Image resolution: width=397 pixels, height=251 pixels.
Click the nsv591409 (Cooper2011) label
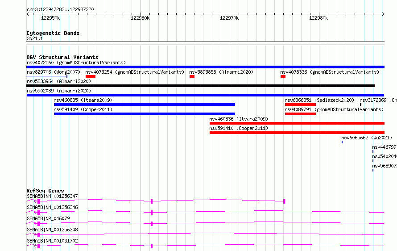(x=83, y=109)
